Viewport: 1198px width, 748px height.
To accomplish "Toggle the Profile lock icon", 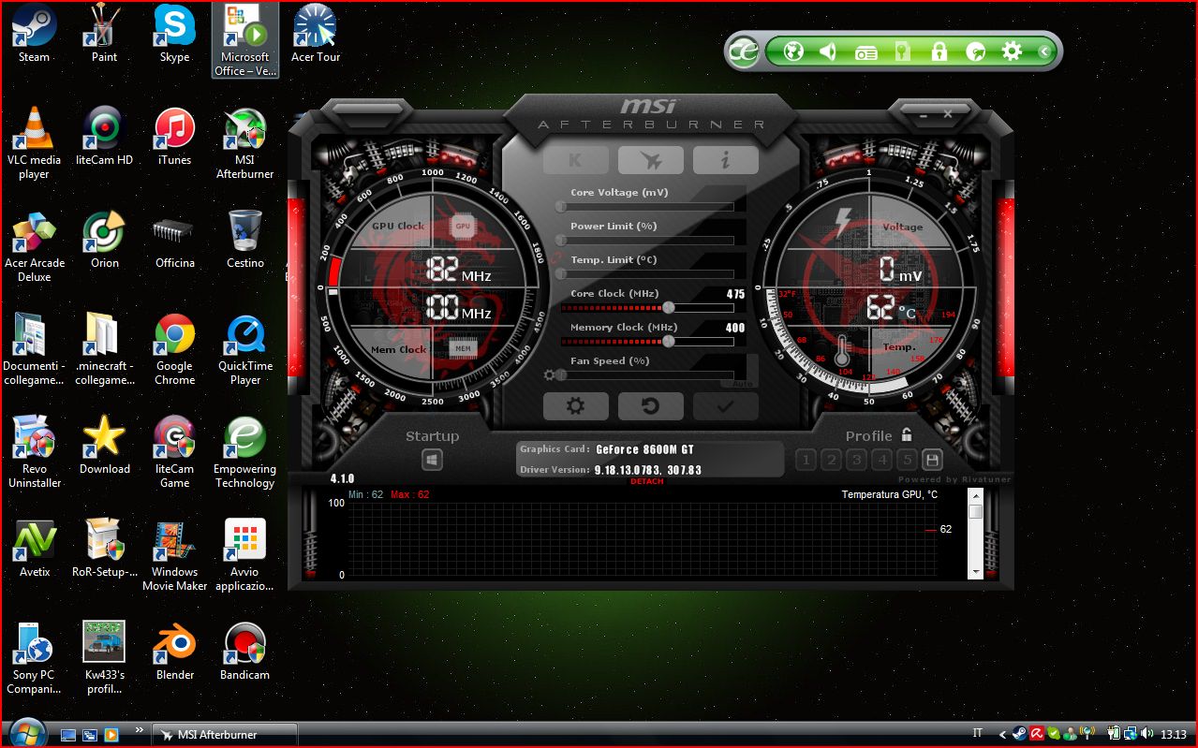I will click(906, 434).
